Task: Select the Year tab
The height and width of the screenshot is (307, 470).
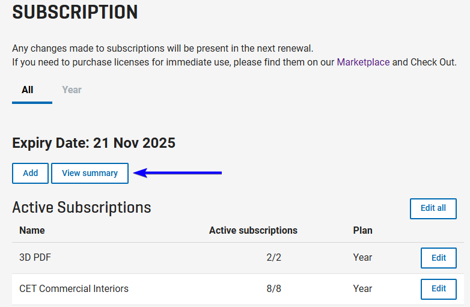Action: tap(72, 90)
